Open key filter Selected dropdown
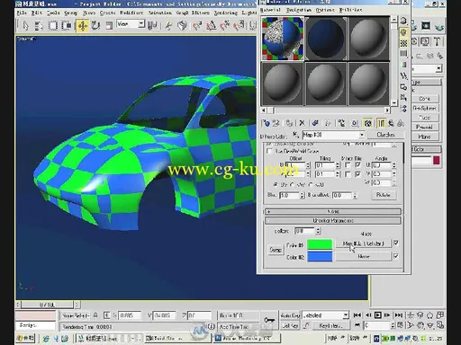The height and width of the screenshot is (345, 461). tap(346, 315)
